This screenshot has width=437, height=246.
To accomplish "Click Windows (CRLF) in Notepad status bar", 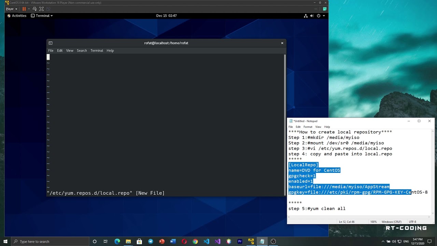I will (392, 222).
